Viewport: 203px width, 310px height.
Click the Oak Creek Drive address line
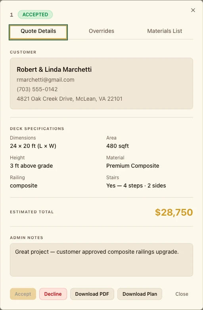(x=69, y=99)
